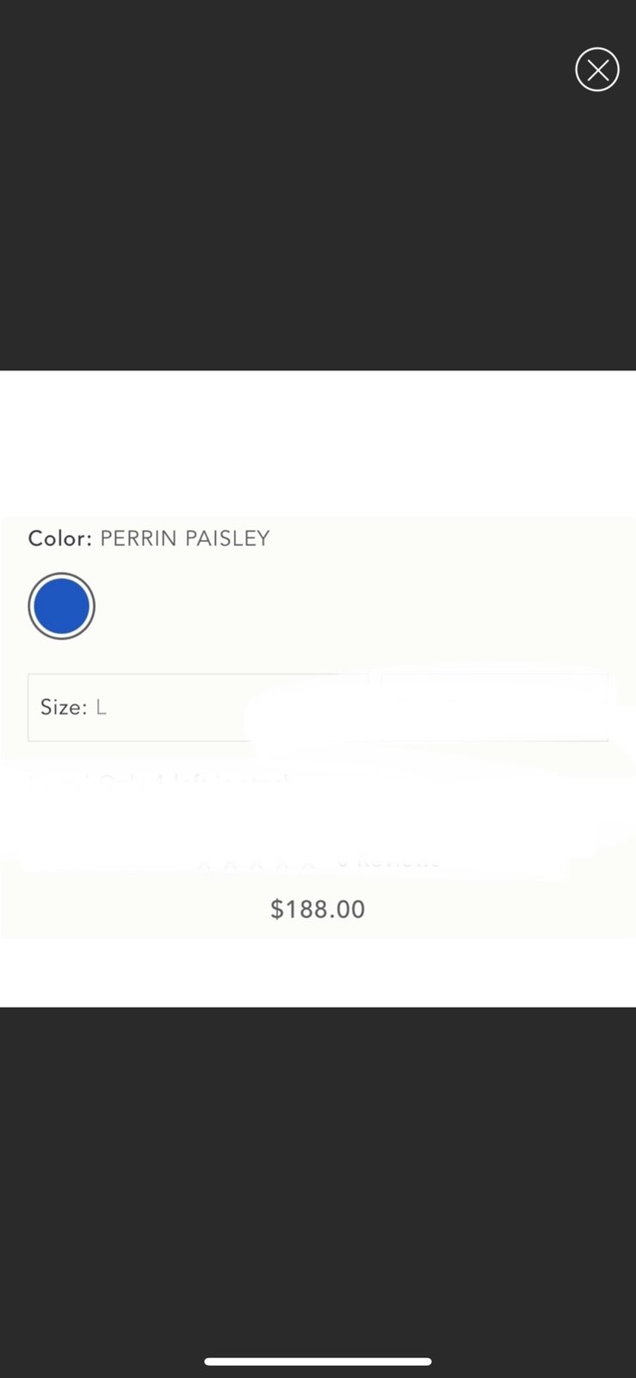Open the partially hidden box beside Size
Image resolution: width=636 pixels, height=1378 pixels.
[x=495, y=707]
